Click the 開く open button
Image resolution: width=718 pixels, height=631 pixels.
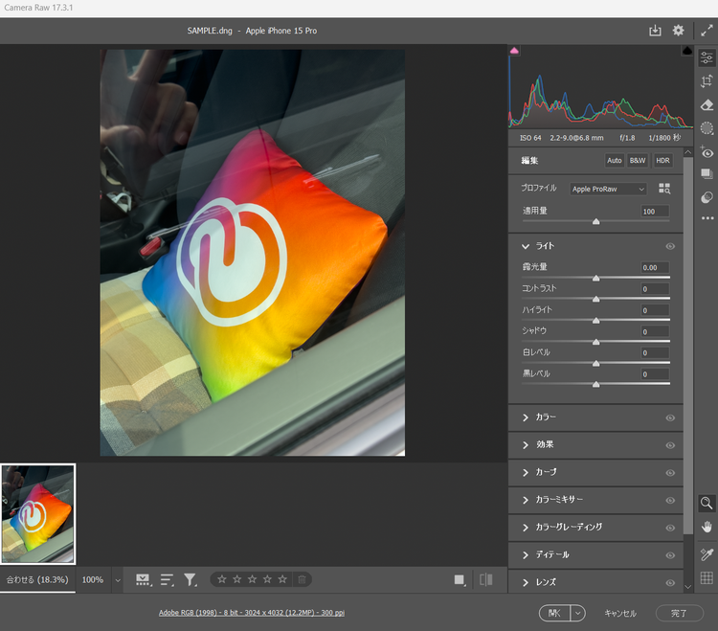click(554, 613)
